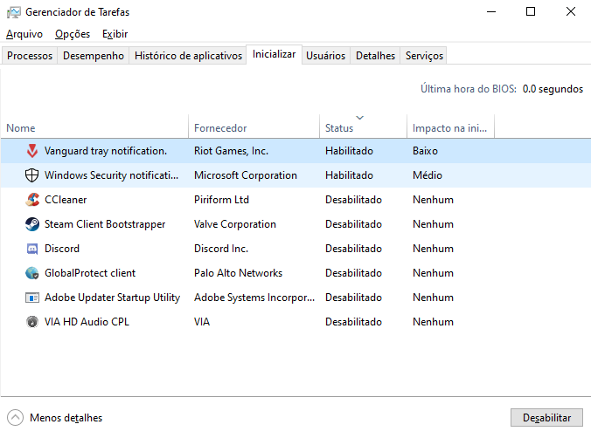Click the VIA HD Audio CPL icon

[x=32, y=322]
